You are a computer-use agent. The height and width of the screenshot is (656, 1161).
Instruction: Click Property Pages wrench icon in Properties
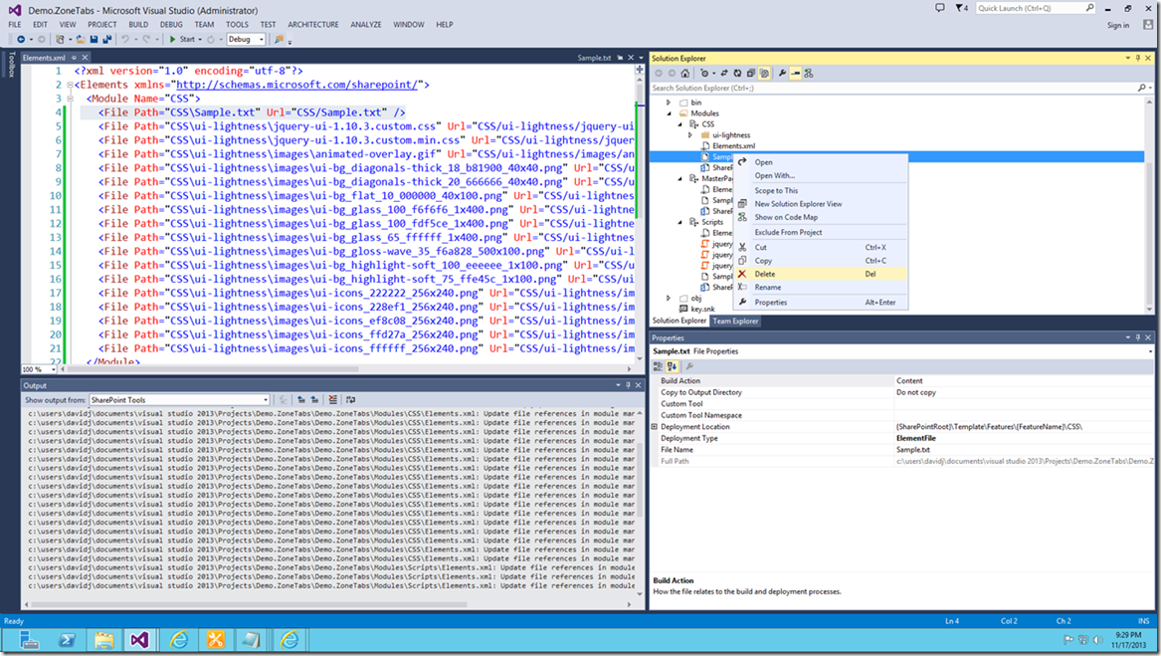pos(689,366)
